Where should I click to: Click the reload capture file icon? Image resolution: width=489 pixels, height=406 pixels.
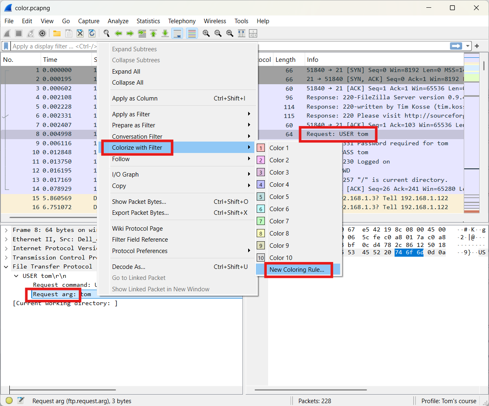92,33
